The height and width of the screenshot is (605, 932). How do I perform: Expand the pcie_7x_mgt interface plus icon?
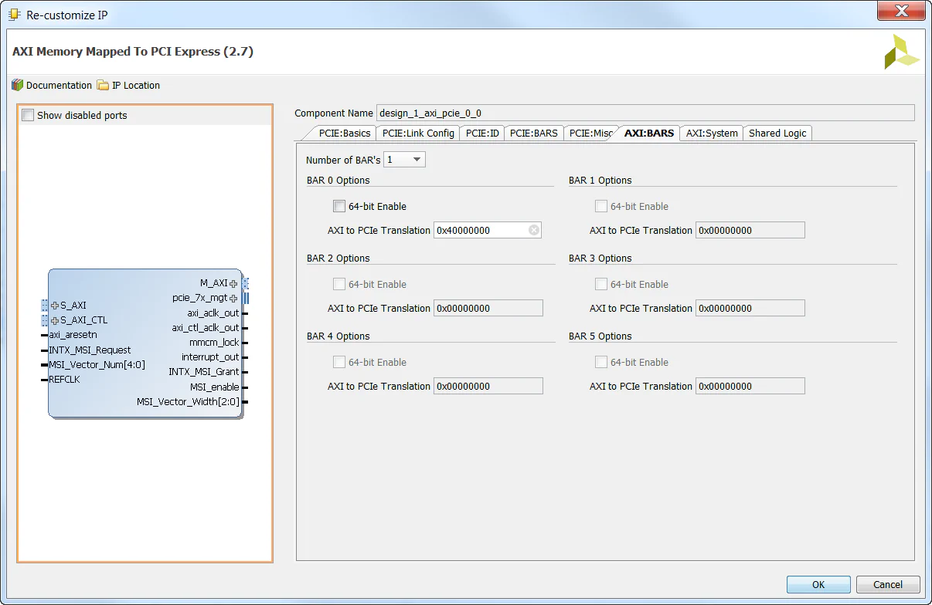[x=233, y=298]
